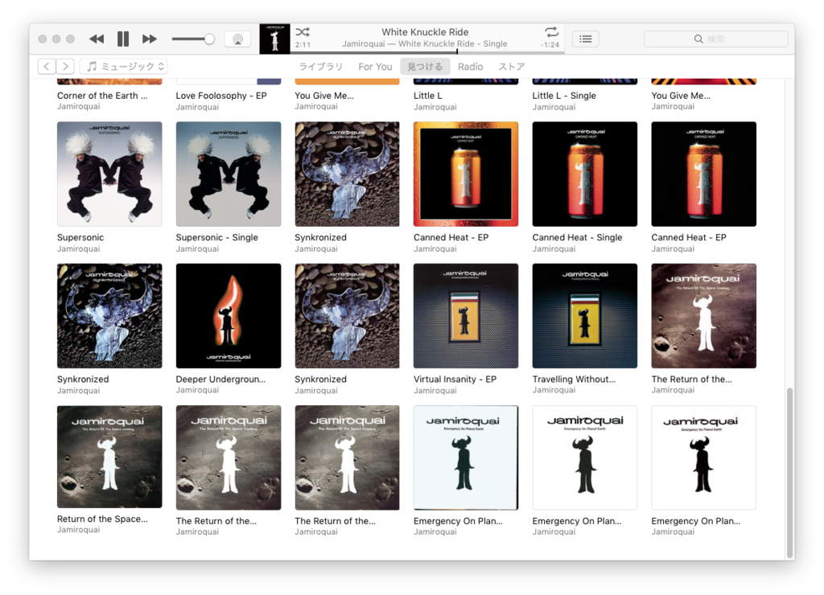Click the Little L - Single title
824x595 pixels.
click(564, 96)
